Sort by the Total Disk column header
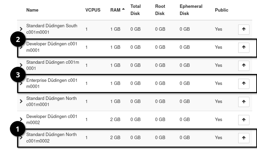The image size is (257, 149). point(135,10)
